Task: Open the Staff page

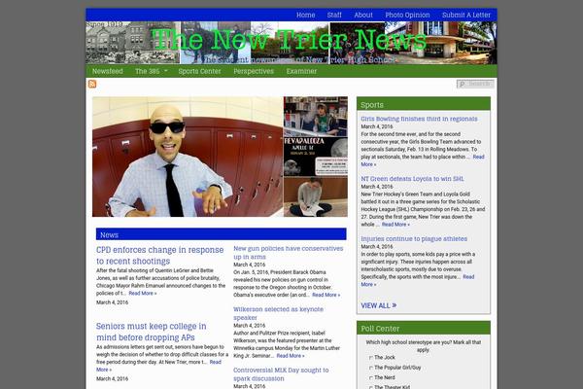Action: click(334, 15)
